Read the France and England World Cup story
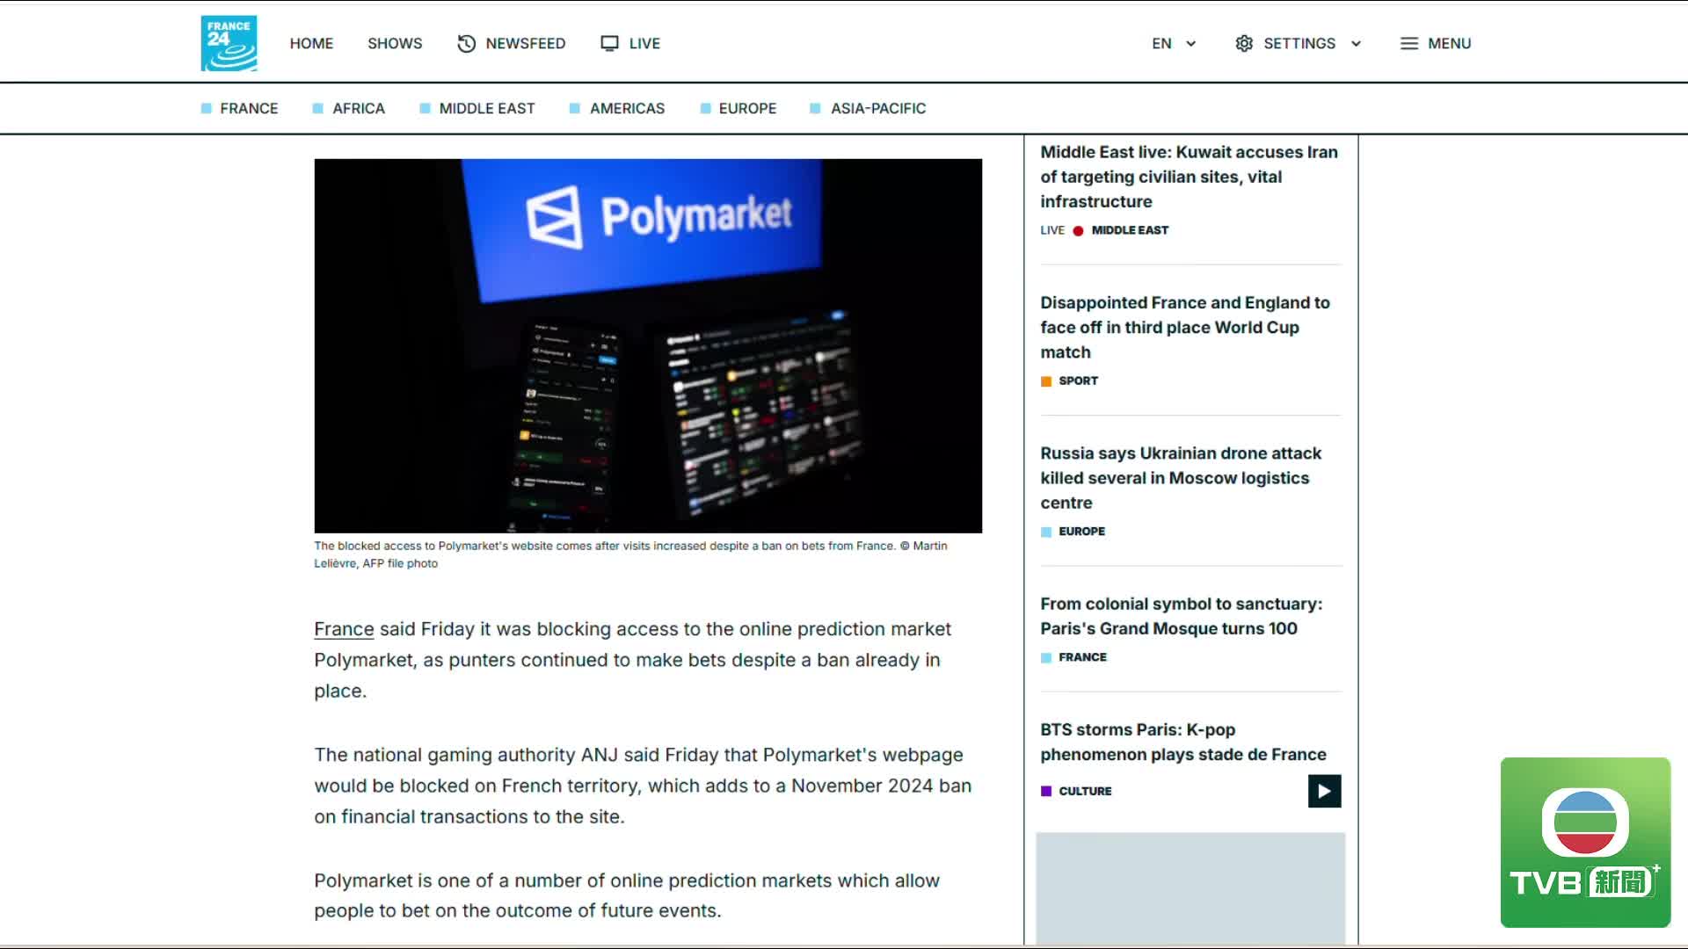Image resolution: width=1688 pixels, height=949 pixels. [1185, 327]
